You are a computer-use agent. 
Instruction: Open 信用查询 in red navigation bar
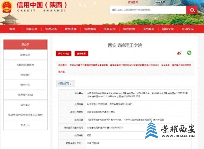click(90, 29)
